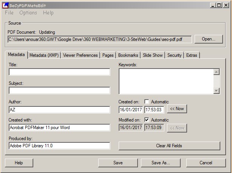232x173 pixels.
Task: Click inside the Keywords text area
Action: pos(166,81)
